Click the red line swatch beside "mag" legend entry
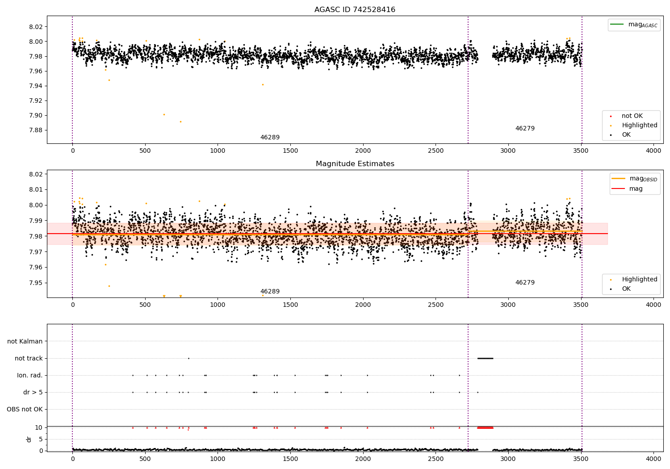 tap(619, 188)
